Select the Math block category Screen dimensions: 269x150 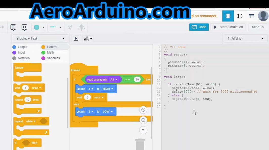[x=48, y=53]
